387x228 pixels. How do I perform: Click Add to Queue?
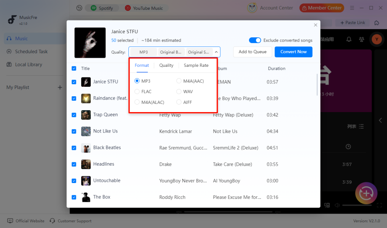pos(252,52)
